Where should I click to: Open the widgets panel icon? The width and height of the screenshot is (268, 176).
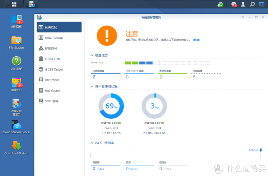click(x=261, y=4)
